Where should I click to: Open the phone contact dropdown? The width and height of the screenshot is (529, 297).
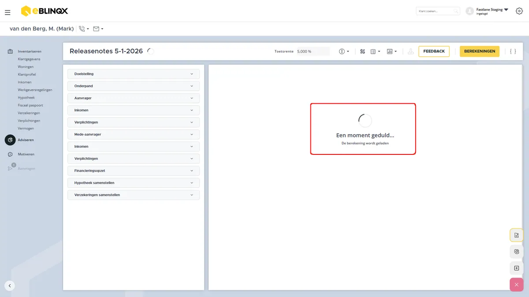pyautogui.click(x=84, y=29)
